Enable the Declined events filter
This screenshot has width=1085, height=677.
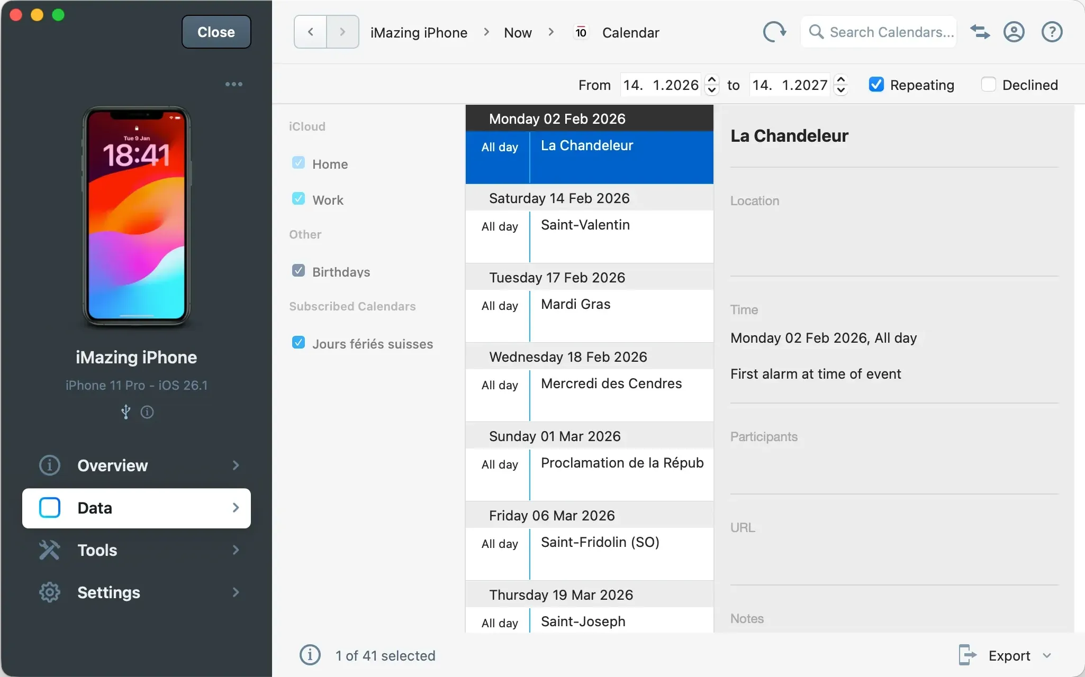tap(989, 85)
